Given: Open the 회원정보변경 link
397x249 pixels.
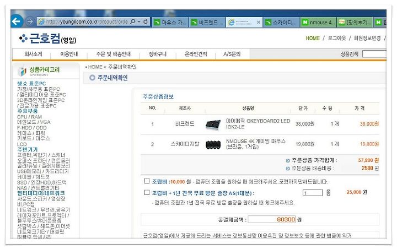Looking at the screenshot, I should 367,38.
